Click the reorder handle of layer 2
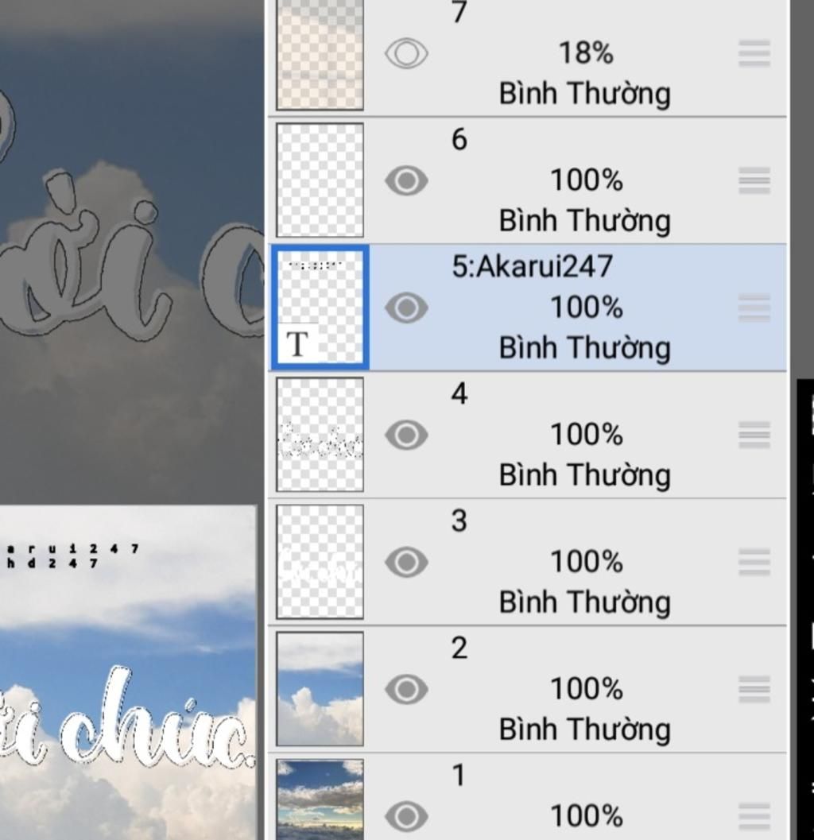Screen dimensions: 814x840 pos(754,689)
